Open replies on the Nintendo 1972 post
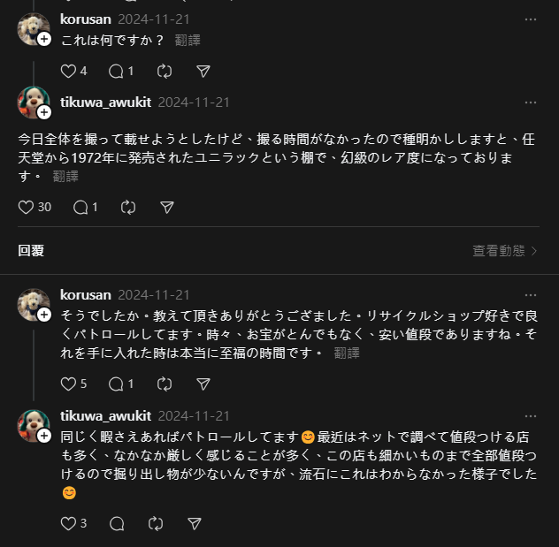559x547 pixels. point(80,207)
